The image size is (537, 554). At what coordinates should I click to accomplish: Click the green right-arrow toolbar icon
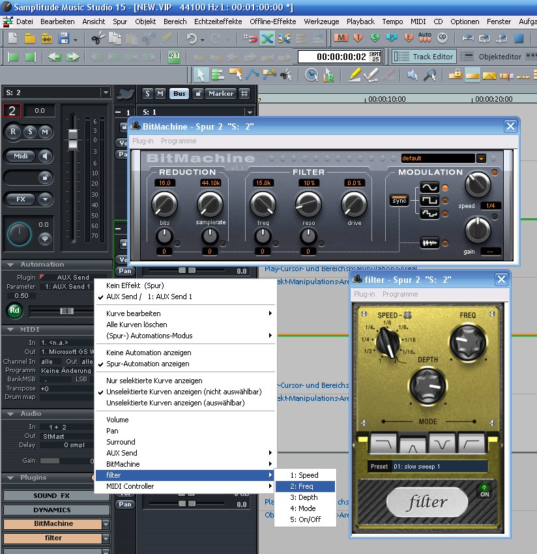73,57
